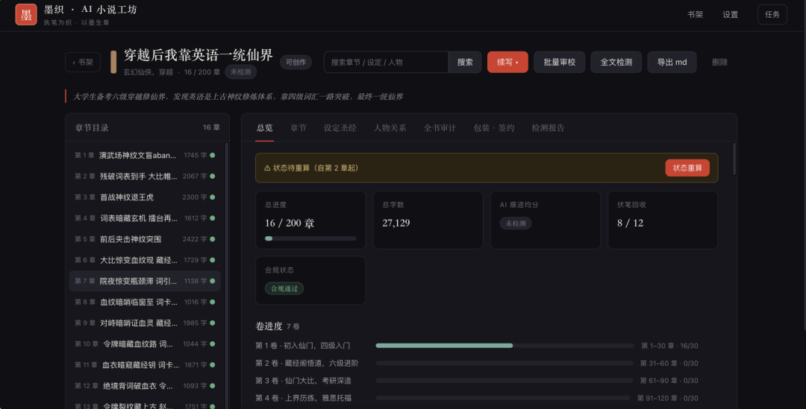Open the 任务 button in the header

(772, 14)
